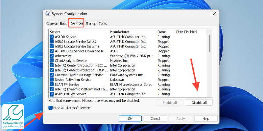
Task: Select 'Conexant Audio Message Service' name
Action: point(79,75)
